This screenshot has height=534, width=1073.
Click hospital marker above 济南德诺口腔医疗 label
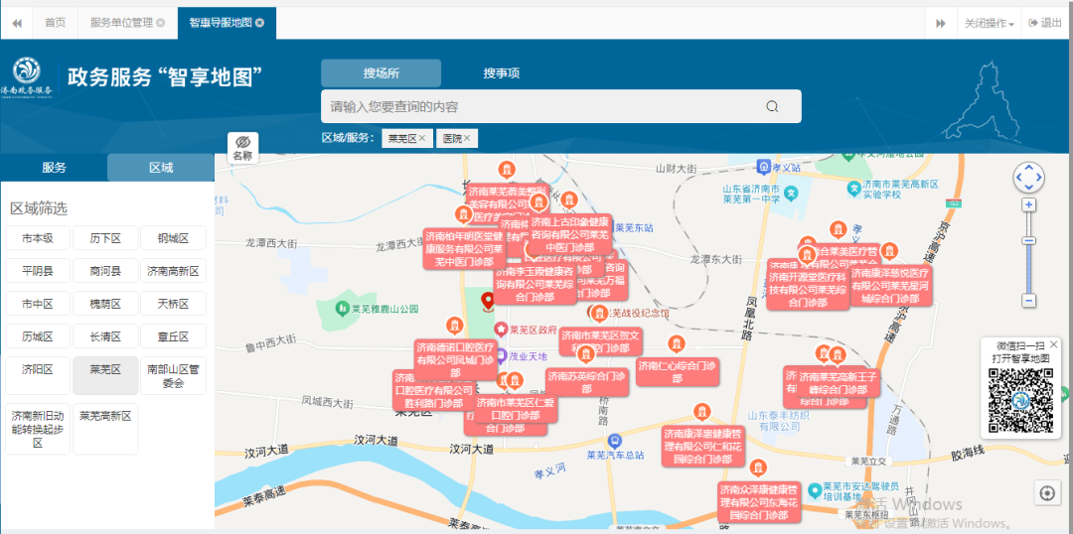454,326
